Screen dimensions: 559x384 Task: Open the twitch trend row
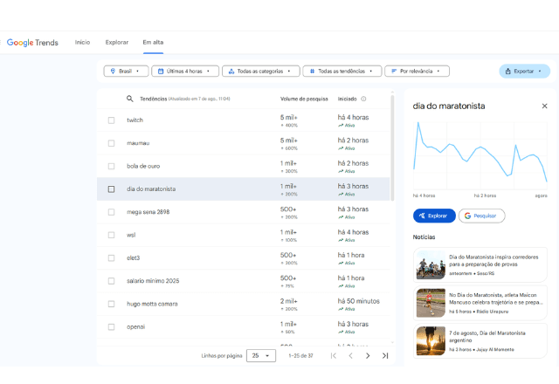tap(244, 120)
